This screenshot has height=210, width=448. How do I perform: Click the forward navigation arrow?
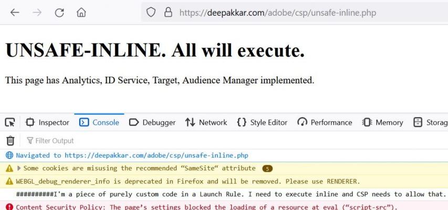tap(37, 13)
